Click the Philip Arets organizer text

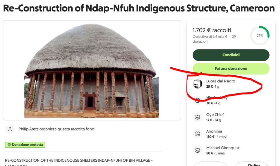[x=57, y=129]
